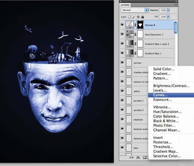This screenshot has height=166, width=194.
Task: Click the Gradient Map 1 copy 2 adjustment icon
Action: [130, 44]
